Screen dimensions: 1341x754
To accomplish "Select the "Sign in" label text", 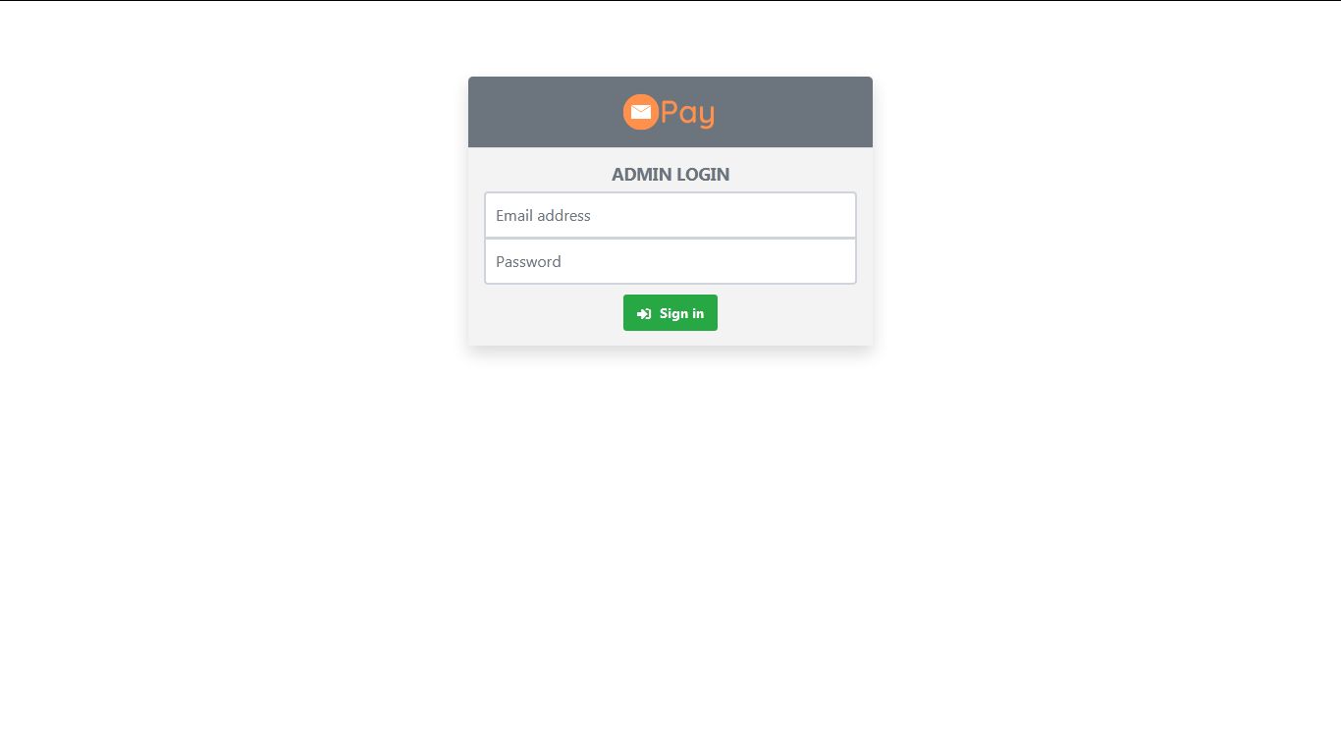I will [x=681, y=313].
